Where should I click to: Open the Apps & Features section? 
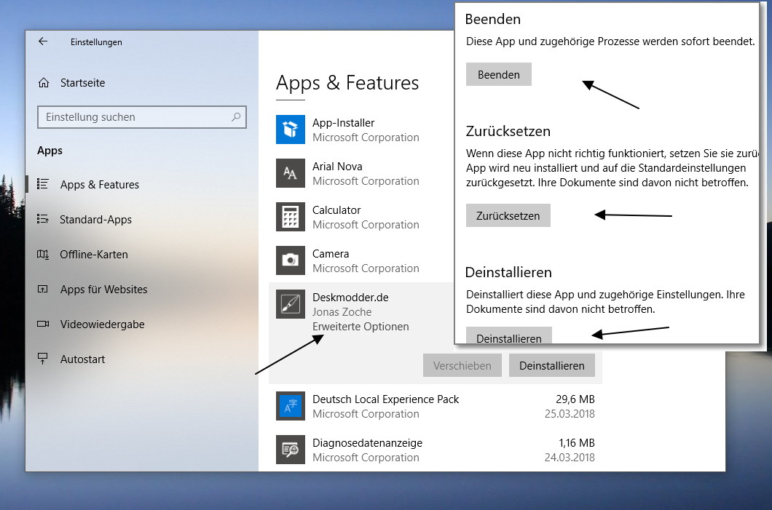(x=100, y=184)
